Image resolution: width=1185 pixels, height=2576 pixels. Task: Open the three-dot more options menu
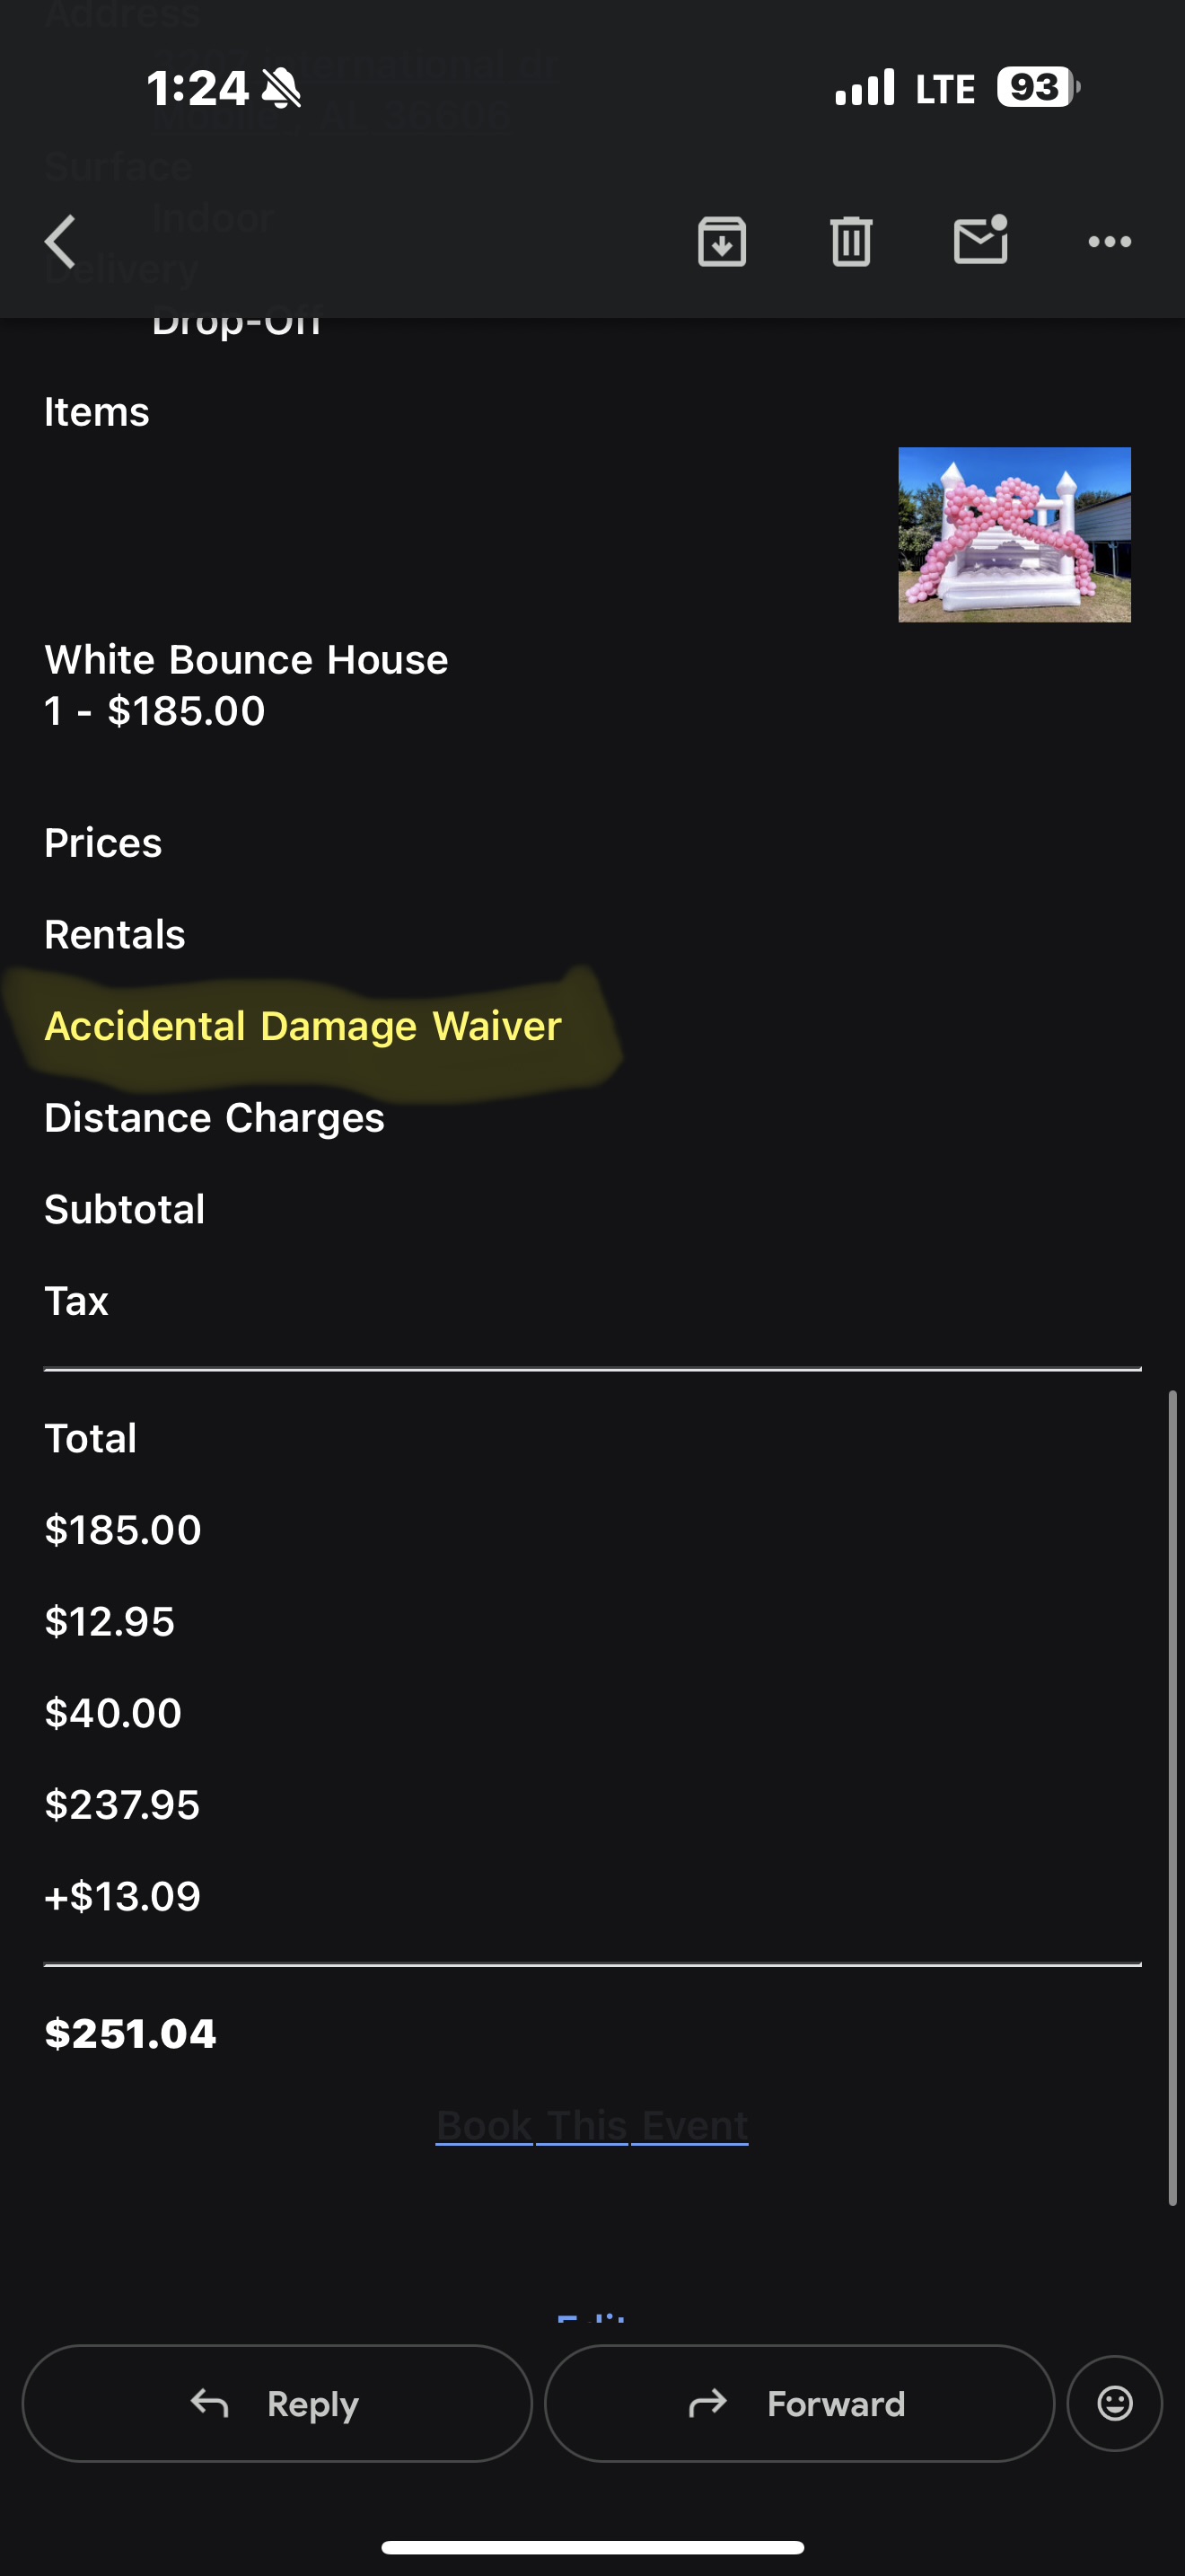pos(1109,242)
